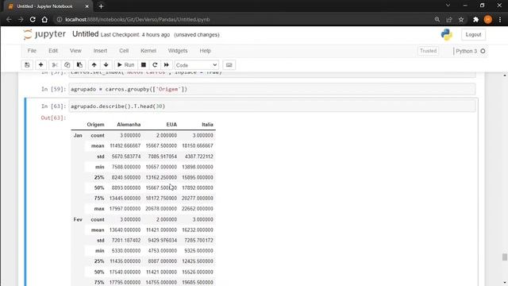This screenshot has height=286, width=508.
Task: Click the value 7285.700172
Action: (x=198, y=240)
